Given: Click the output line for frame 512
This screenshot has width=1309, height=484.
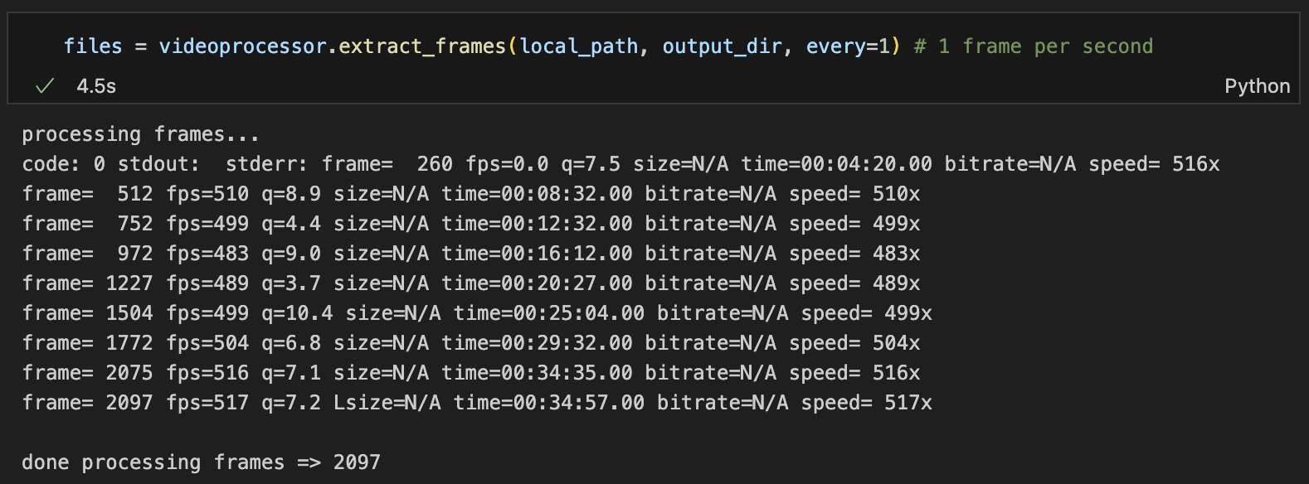Looking at the screenshot, I should tap(470, 194).
